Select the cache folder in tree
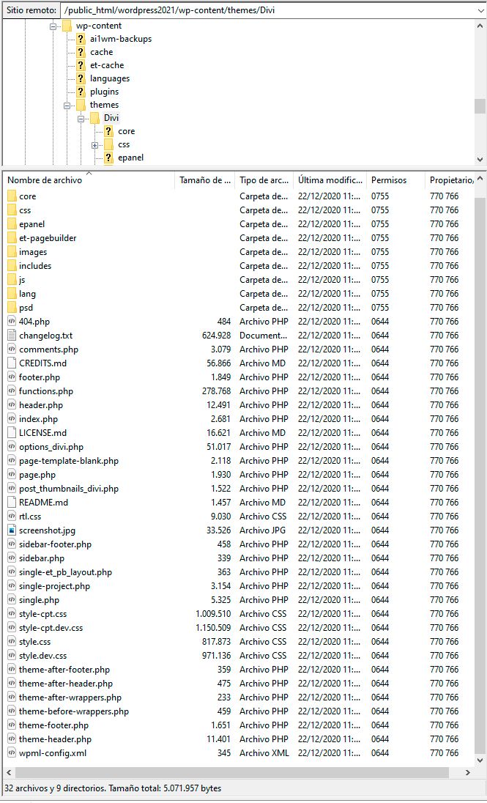Screen dimensions: 487x803 coord(101,52)
